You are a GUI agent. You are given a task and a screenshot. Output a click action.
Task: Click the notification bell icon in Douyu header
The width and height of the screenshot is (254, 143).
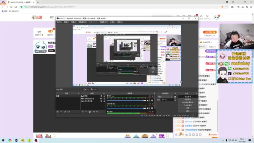(x=201, y=16)
